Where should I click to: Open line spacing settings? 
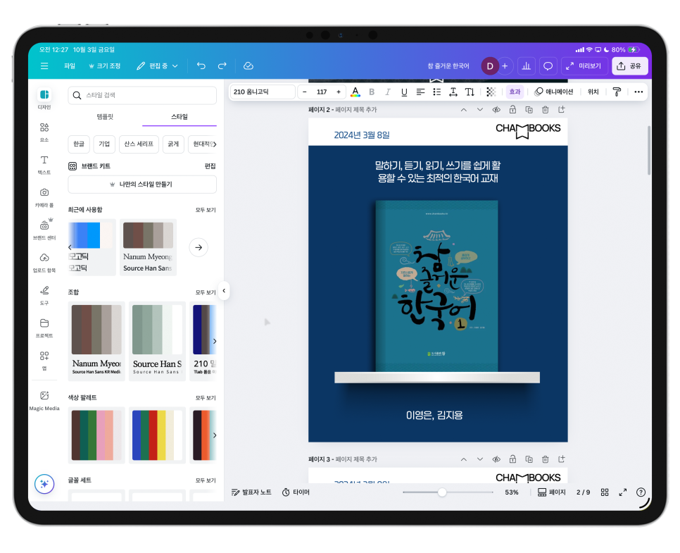click(x=453, y=92)
